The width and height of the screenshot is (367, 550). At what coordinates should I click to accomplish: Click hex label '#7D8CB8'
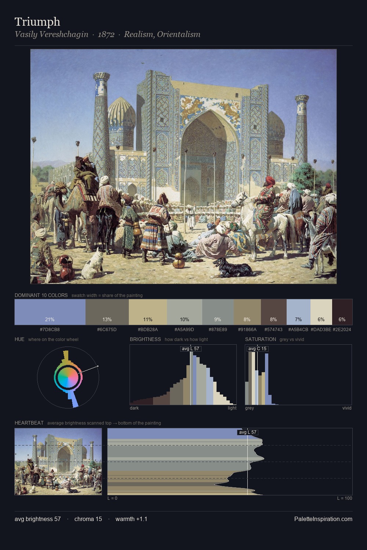[x=50, y=330]
